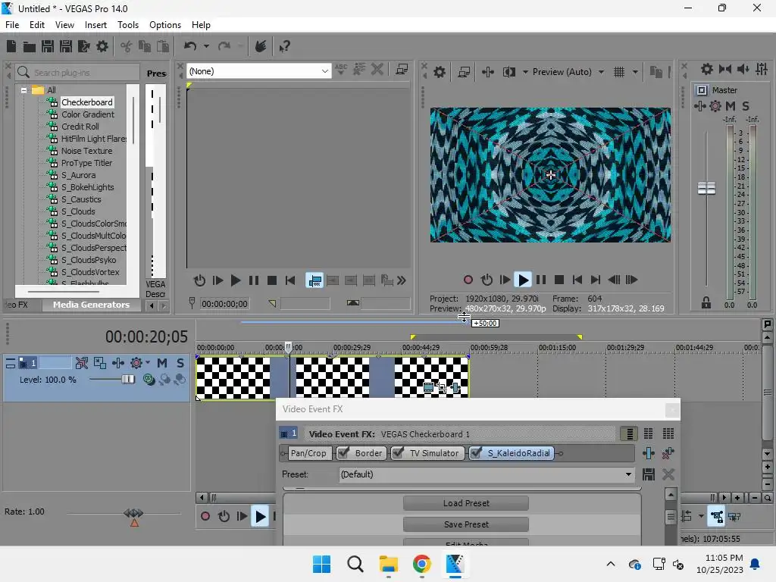Stop playback in Video Preview

pos(559,280)
